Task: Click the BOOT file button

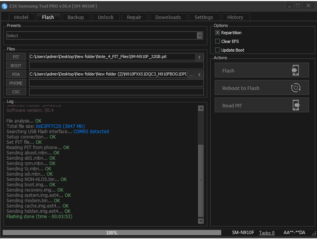Action: [16, 66]
